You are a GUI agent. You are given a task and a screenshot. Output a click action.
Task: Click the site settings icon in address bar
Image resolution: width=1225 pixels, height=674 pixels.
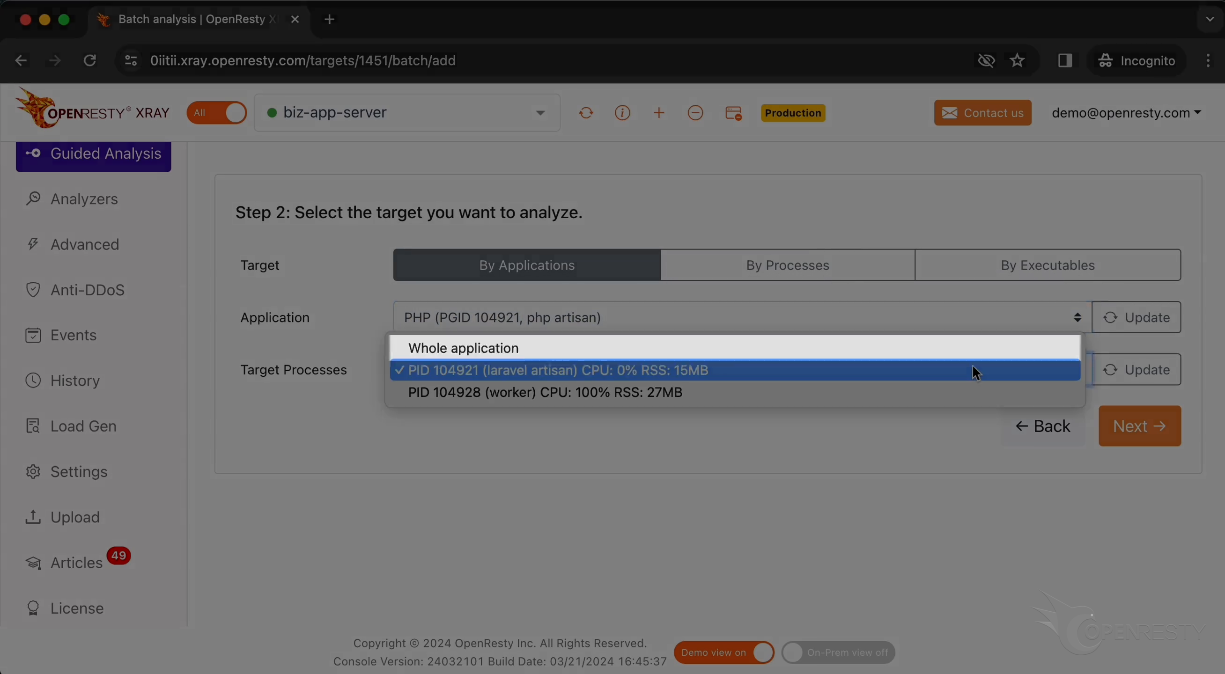coord(131,60)
